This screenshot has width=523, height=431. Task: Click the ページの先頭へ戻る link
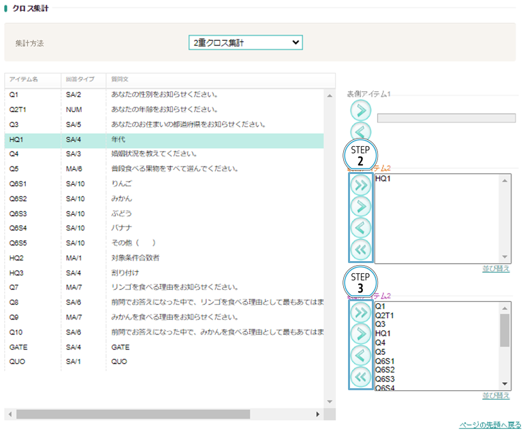click(490, 424)
